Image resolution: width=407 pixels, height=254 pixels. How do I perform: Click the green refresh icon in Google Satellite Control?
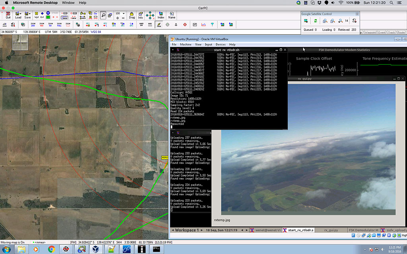(x=315, y=21)
